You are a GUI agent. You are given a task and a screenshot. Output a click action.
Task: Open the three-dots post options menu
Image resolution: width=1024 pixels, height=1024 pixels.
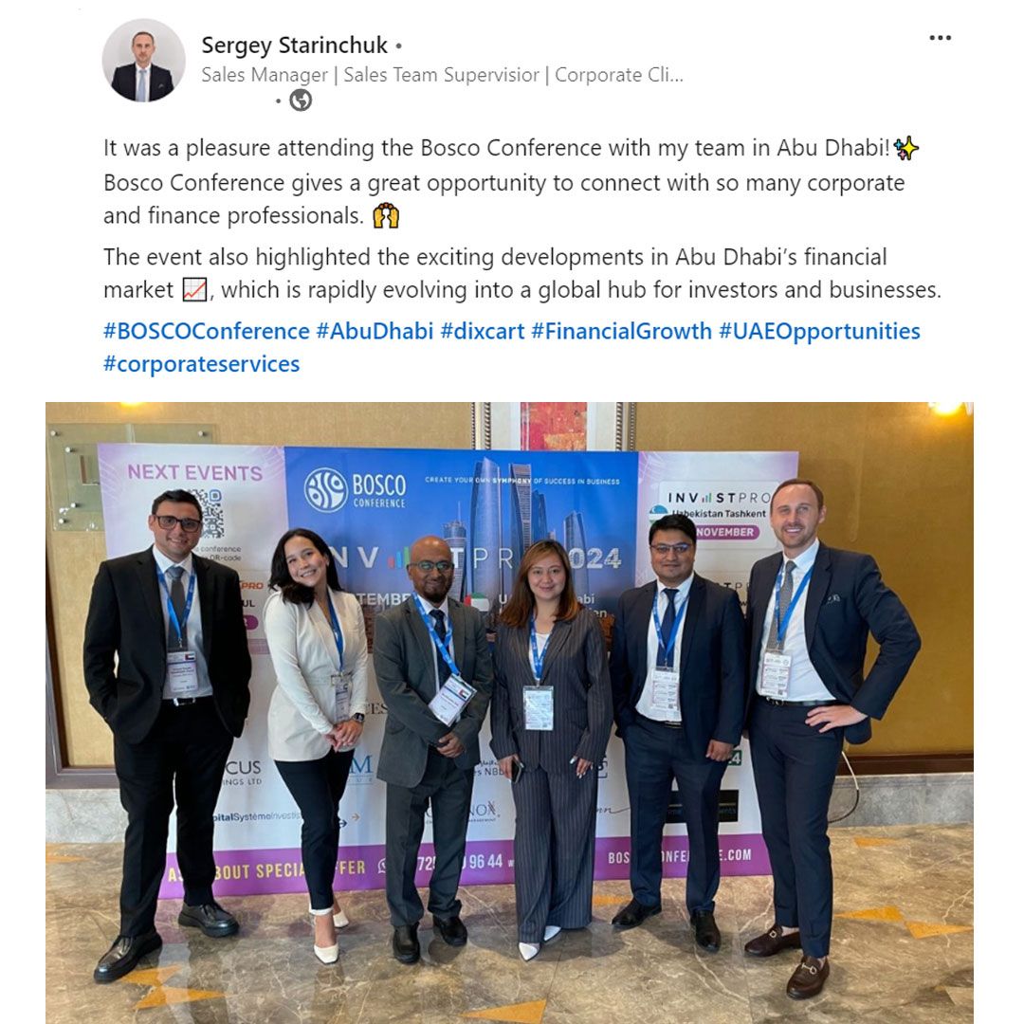pos(940,38)
